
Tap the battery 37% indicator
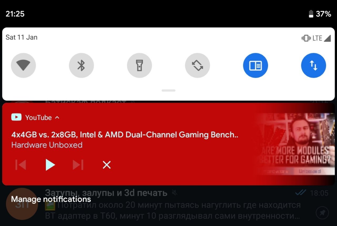(x=320, y=14)
